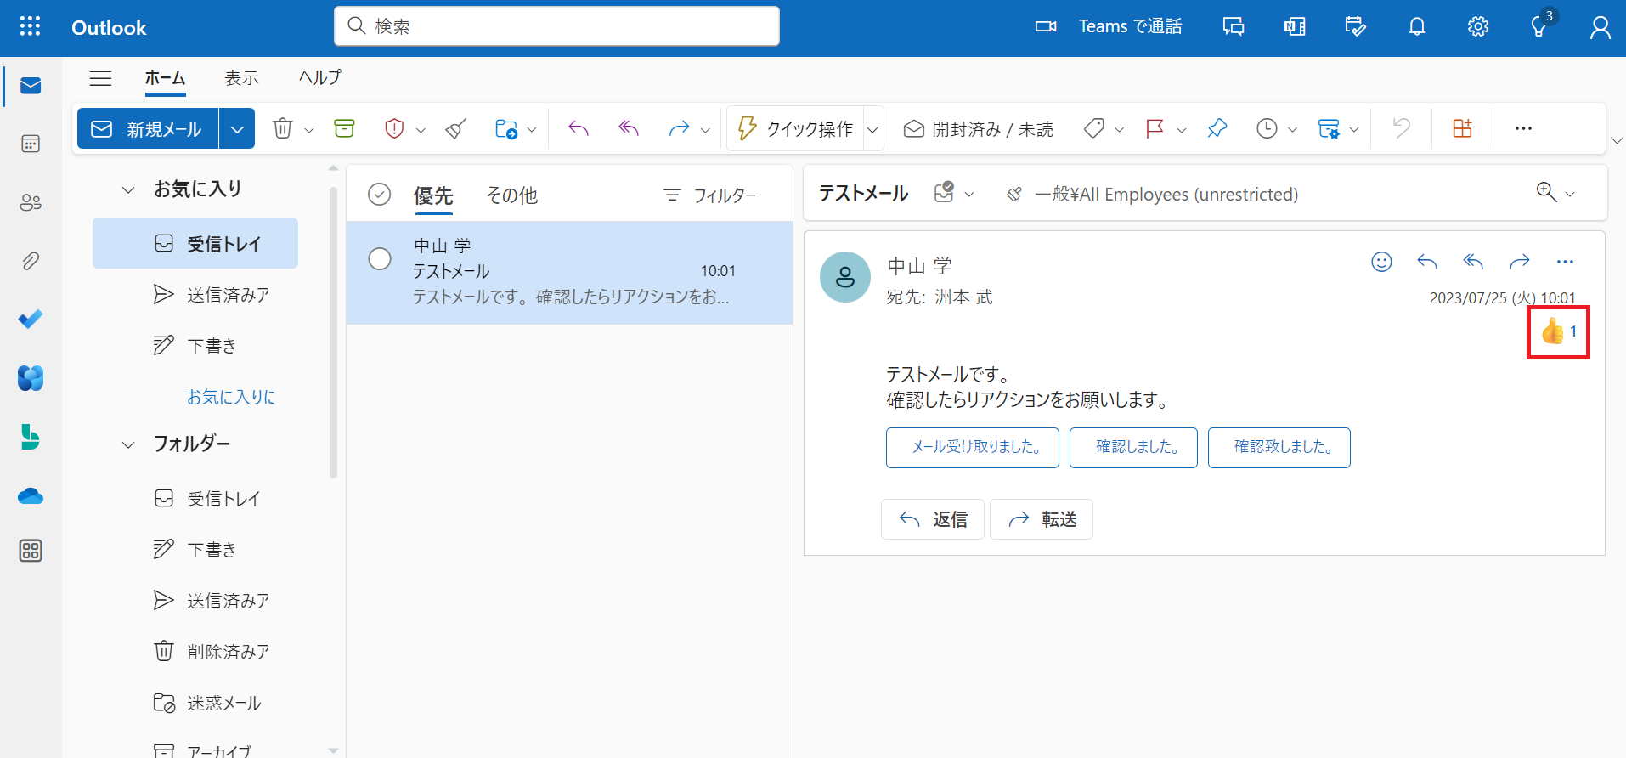Open the More apps icon in rail

pyautogui.click(x=31, y=551)
